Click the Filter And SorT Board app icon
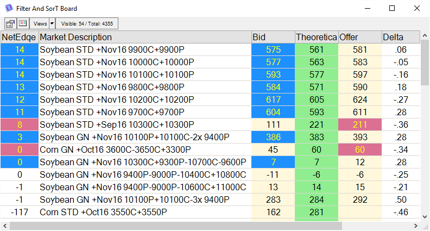This screenshot has height=231, width=430. (9, 9)
